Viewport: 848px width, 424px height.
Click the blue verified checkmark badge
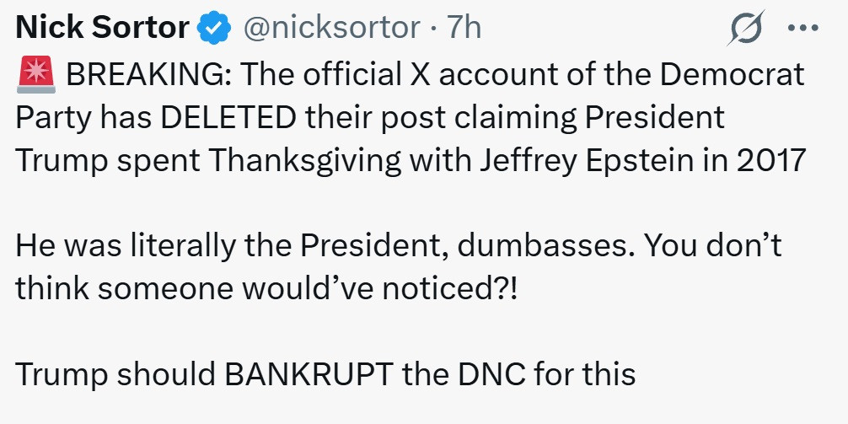[215, 29]
